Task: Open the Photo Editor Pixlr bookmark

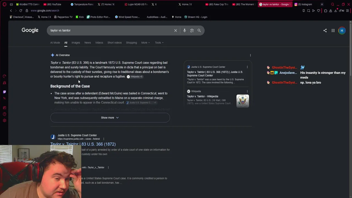Action: click(98, 17)
